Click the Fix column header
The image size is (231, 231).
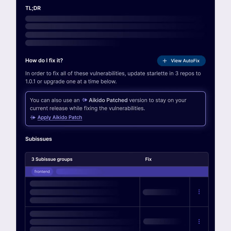click(x=148, y=159)
